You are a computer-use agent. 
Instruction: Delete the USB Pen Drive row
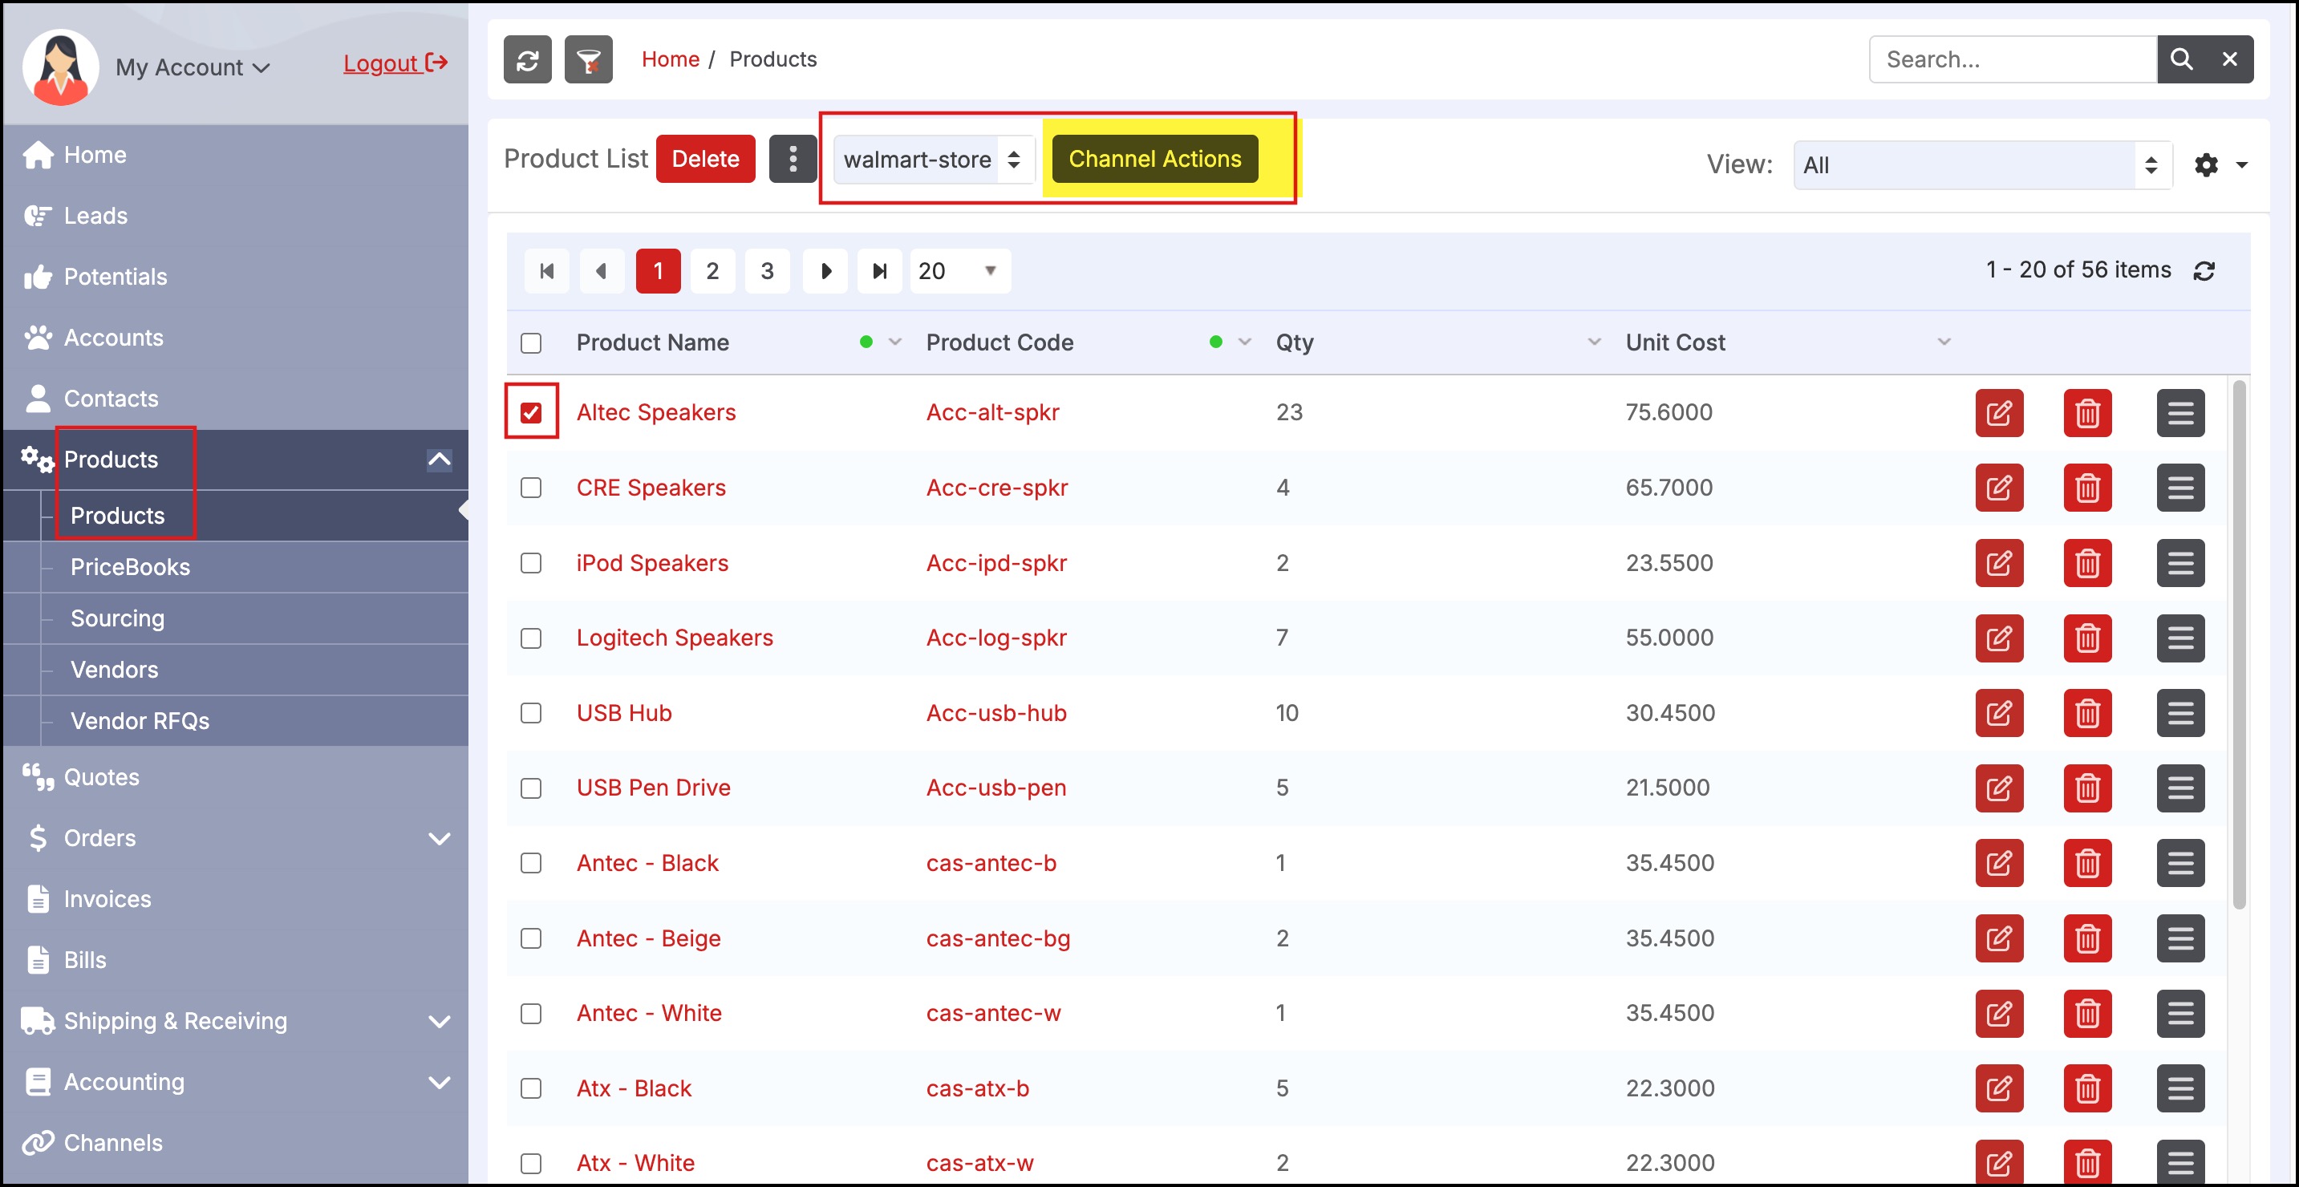pyautogui.click(x=2087, y=788)
